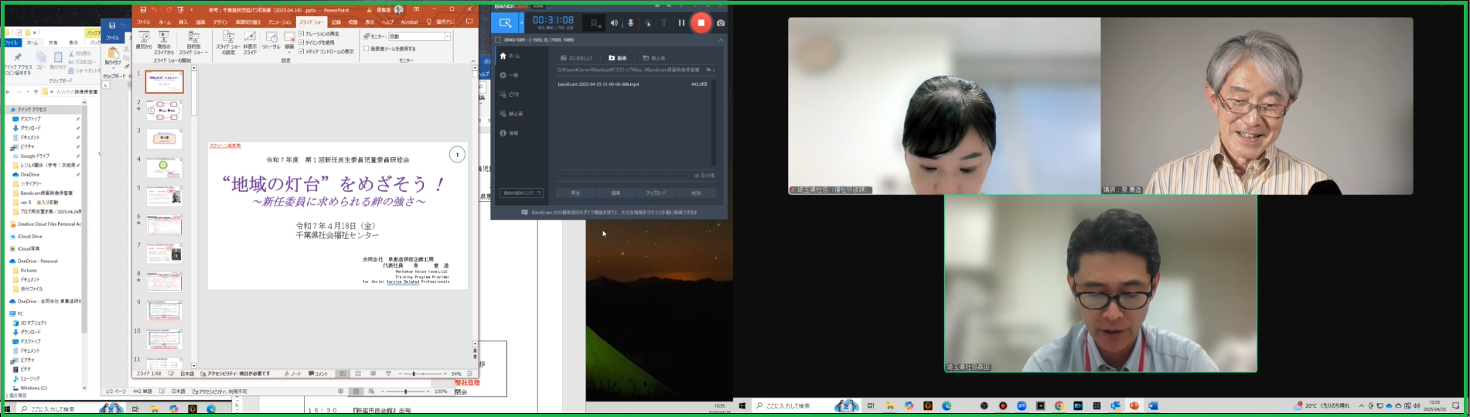1470x417 pixels.
Task: Click the fit slide to window icon
Action: [x=469, y=374]
